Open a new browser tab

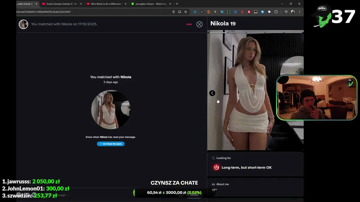tap(177, 4)
